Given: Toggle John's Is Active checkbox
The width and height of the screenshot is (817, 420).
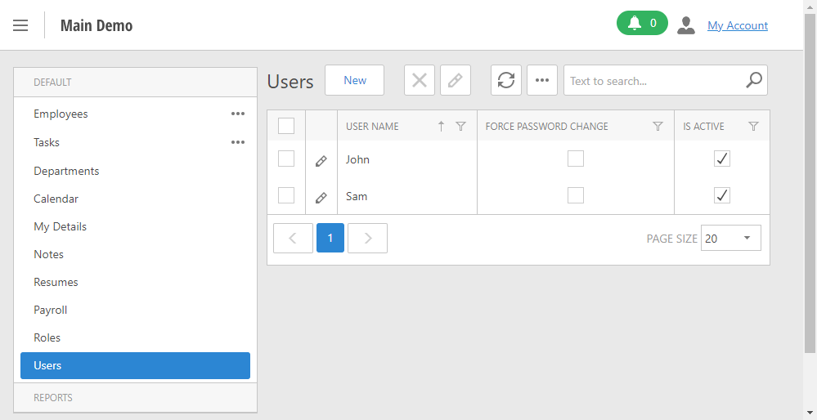Looking at the screenshot, I should [x=722, y=159].
